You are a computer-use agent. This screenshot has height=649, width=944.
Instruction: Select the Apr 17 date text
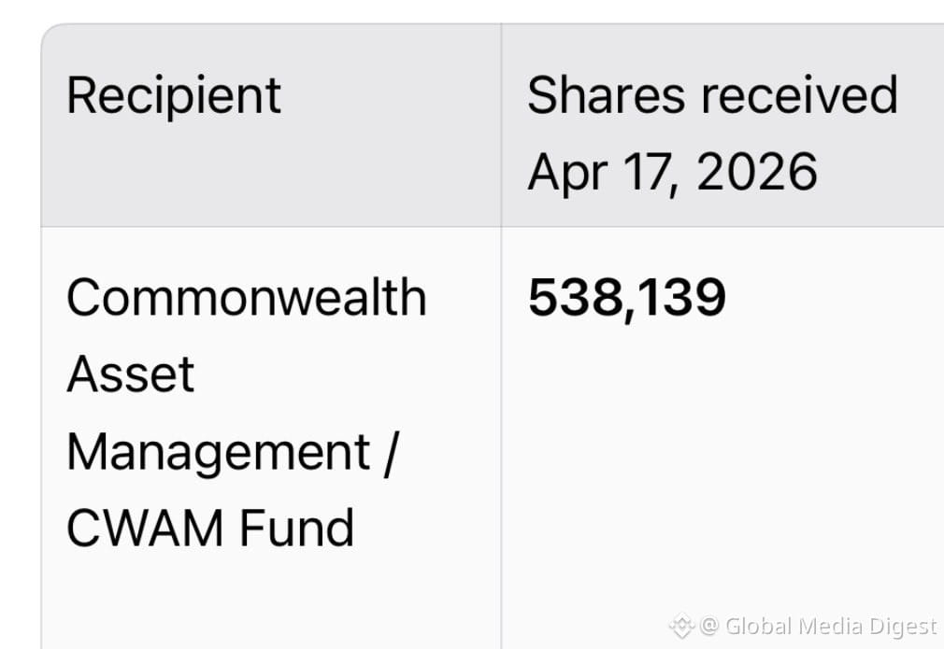pyautogui.click(x=604, y=173)
